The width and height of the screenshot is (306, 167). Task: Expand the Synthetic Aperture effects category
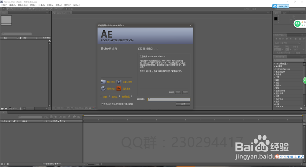[x=274, y=69]
